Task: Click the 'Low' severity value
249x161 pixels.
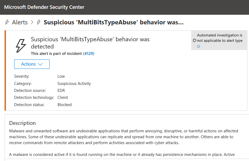Action: (61, 76)
